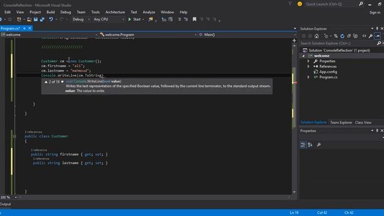
Task: Open the Output panel tab
Action: pyautogui.click(x=5, y=204)
